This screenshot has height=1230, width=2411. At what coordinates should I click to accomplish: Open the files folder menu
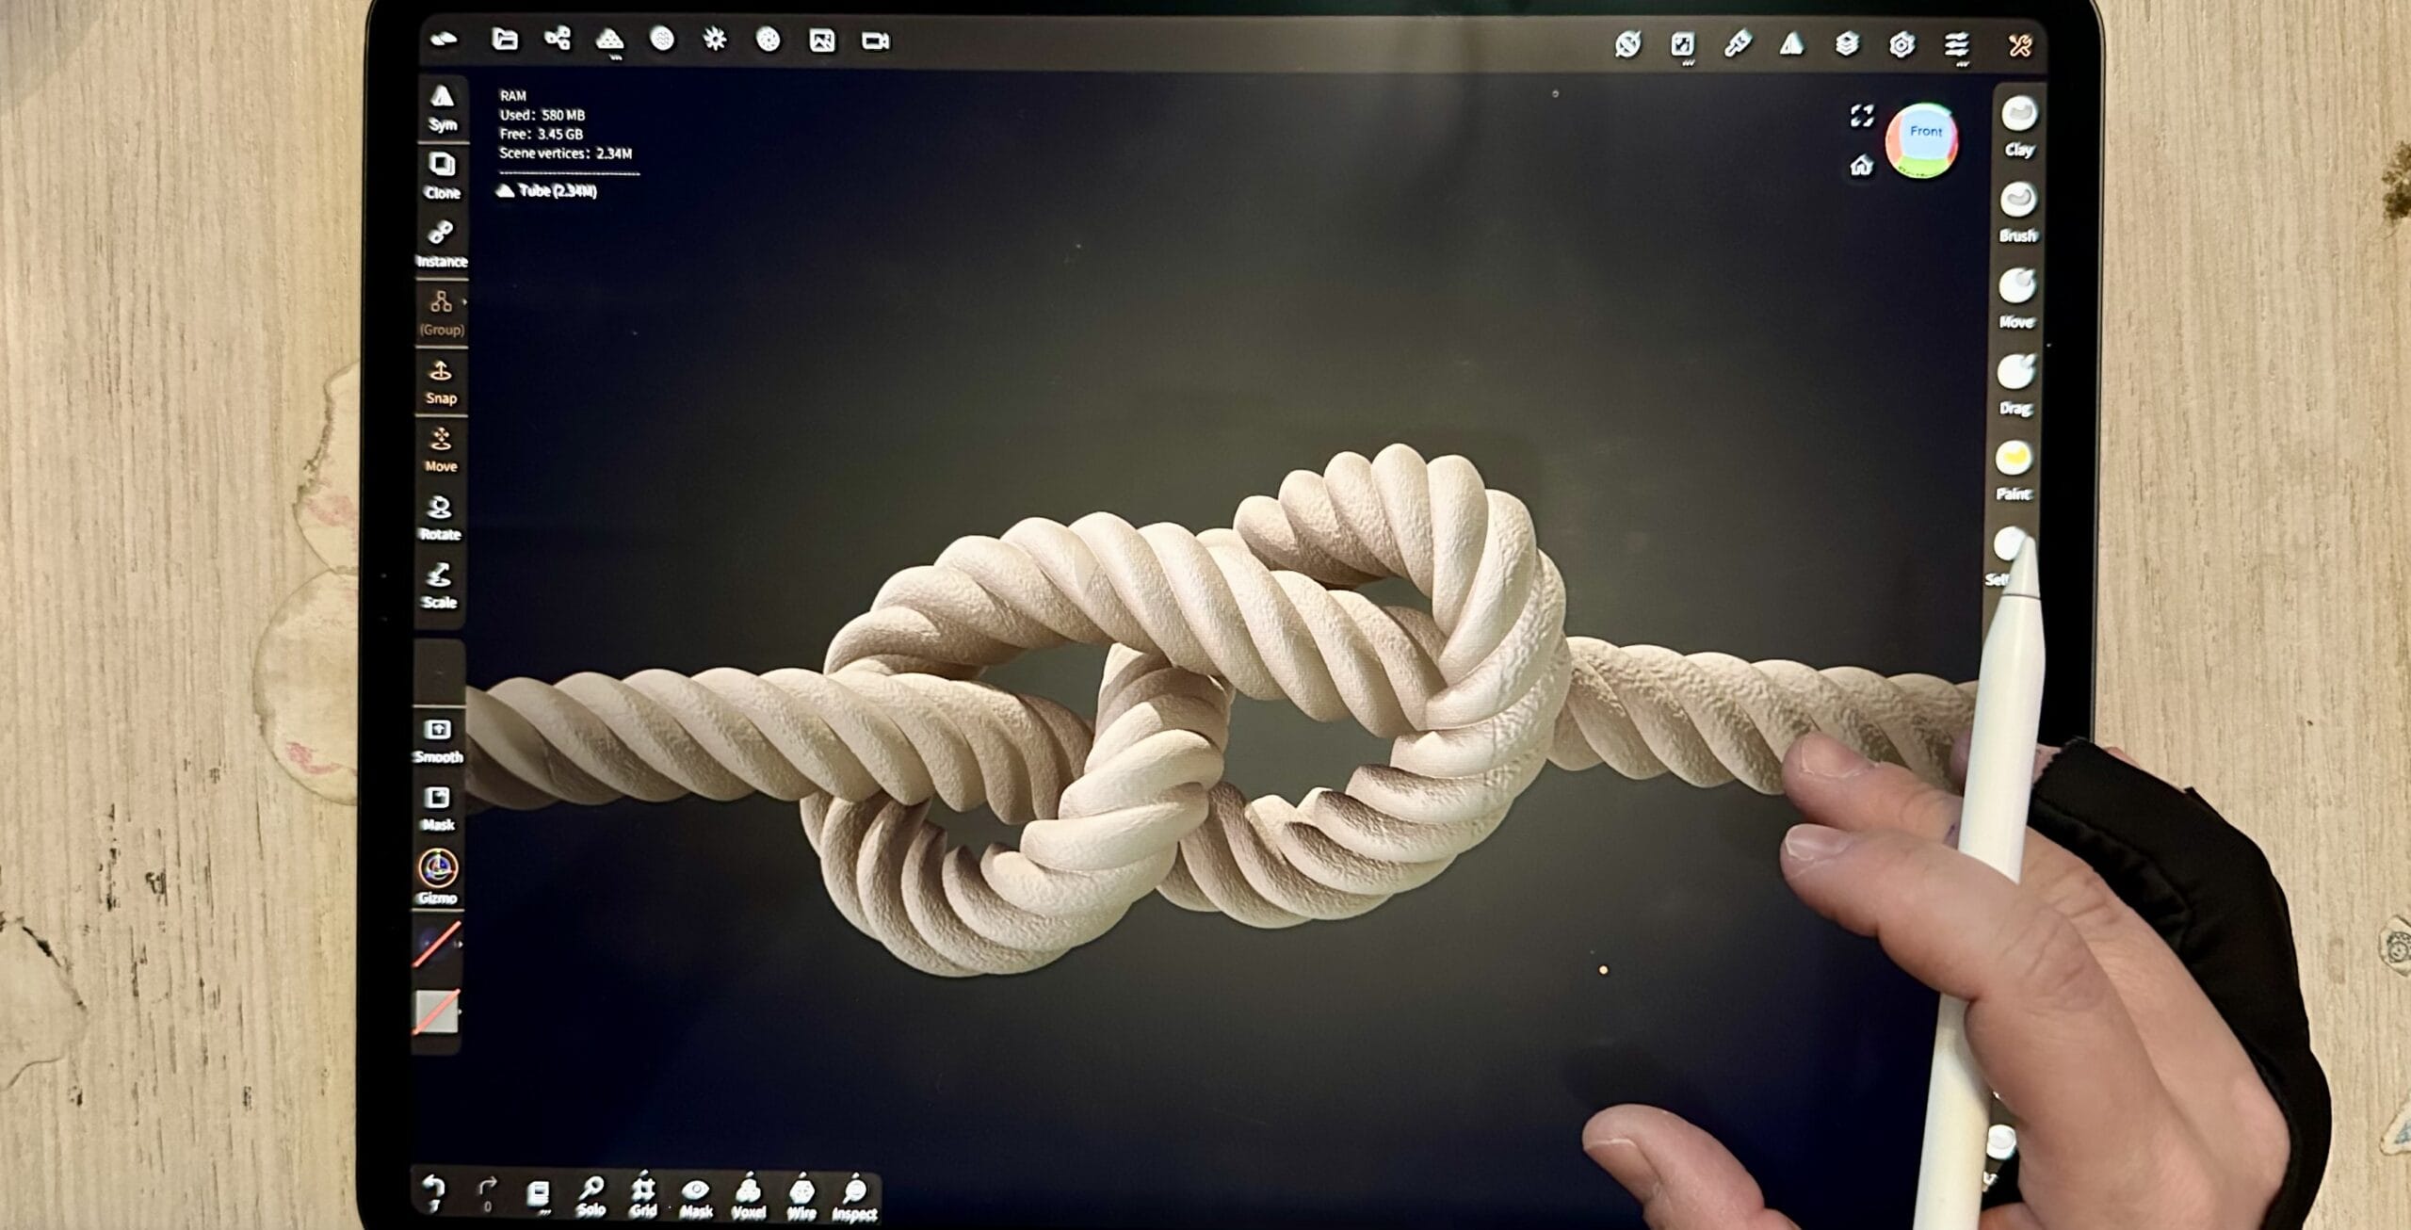(x=505, y=40)
